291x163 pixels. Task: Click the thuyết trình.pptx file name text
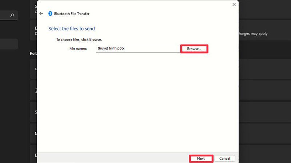click(x=111, y=48)
